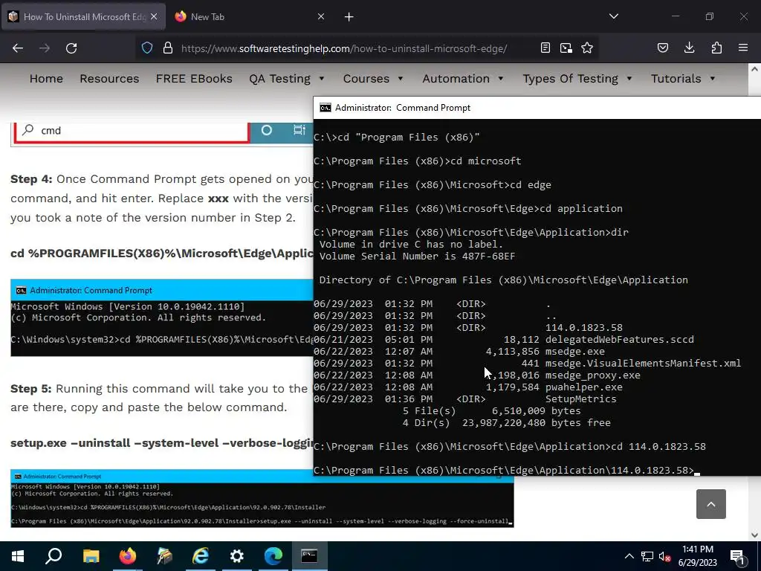This screenshot has width=761, height=571.
Task: Expand the Automation dropdown menu
Action: pyautogui.click(x=463, y=79)
